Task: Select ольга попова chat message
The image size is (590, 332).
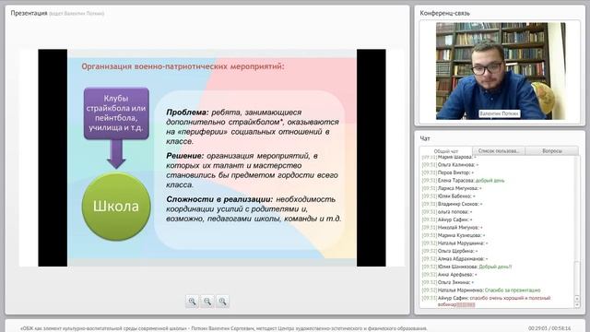Action: click(x=446, y=212)
